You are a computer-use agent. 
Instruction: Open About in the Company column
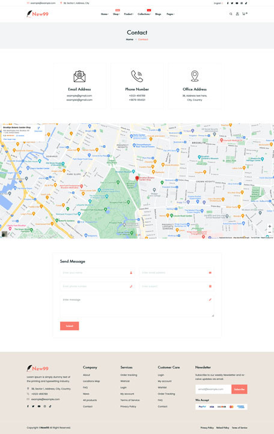87,374
